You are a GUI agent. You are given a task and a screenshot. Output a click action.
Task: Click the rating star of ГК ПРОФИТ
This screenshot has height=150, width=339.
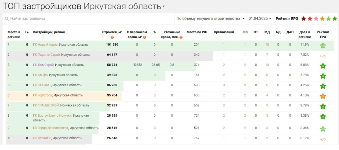323,86
